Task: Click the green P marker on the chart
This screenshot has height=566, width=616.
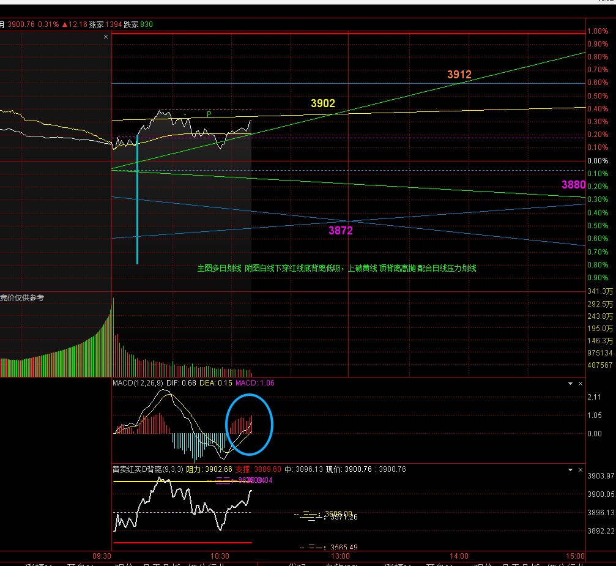Action: [209, 114]
